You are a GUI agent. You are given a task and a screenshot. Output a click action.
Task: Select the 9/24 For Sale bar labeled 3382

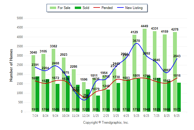(x=53, y=80)
